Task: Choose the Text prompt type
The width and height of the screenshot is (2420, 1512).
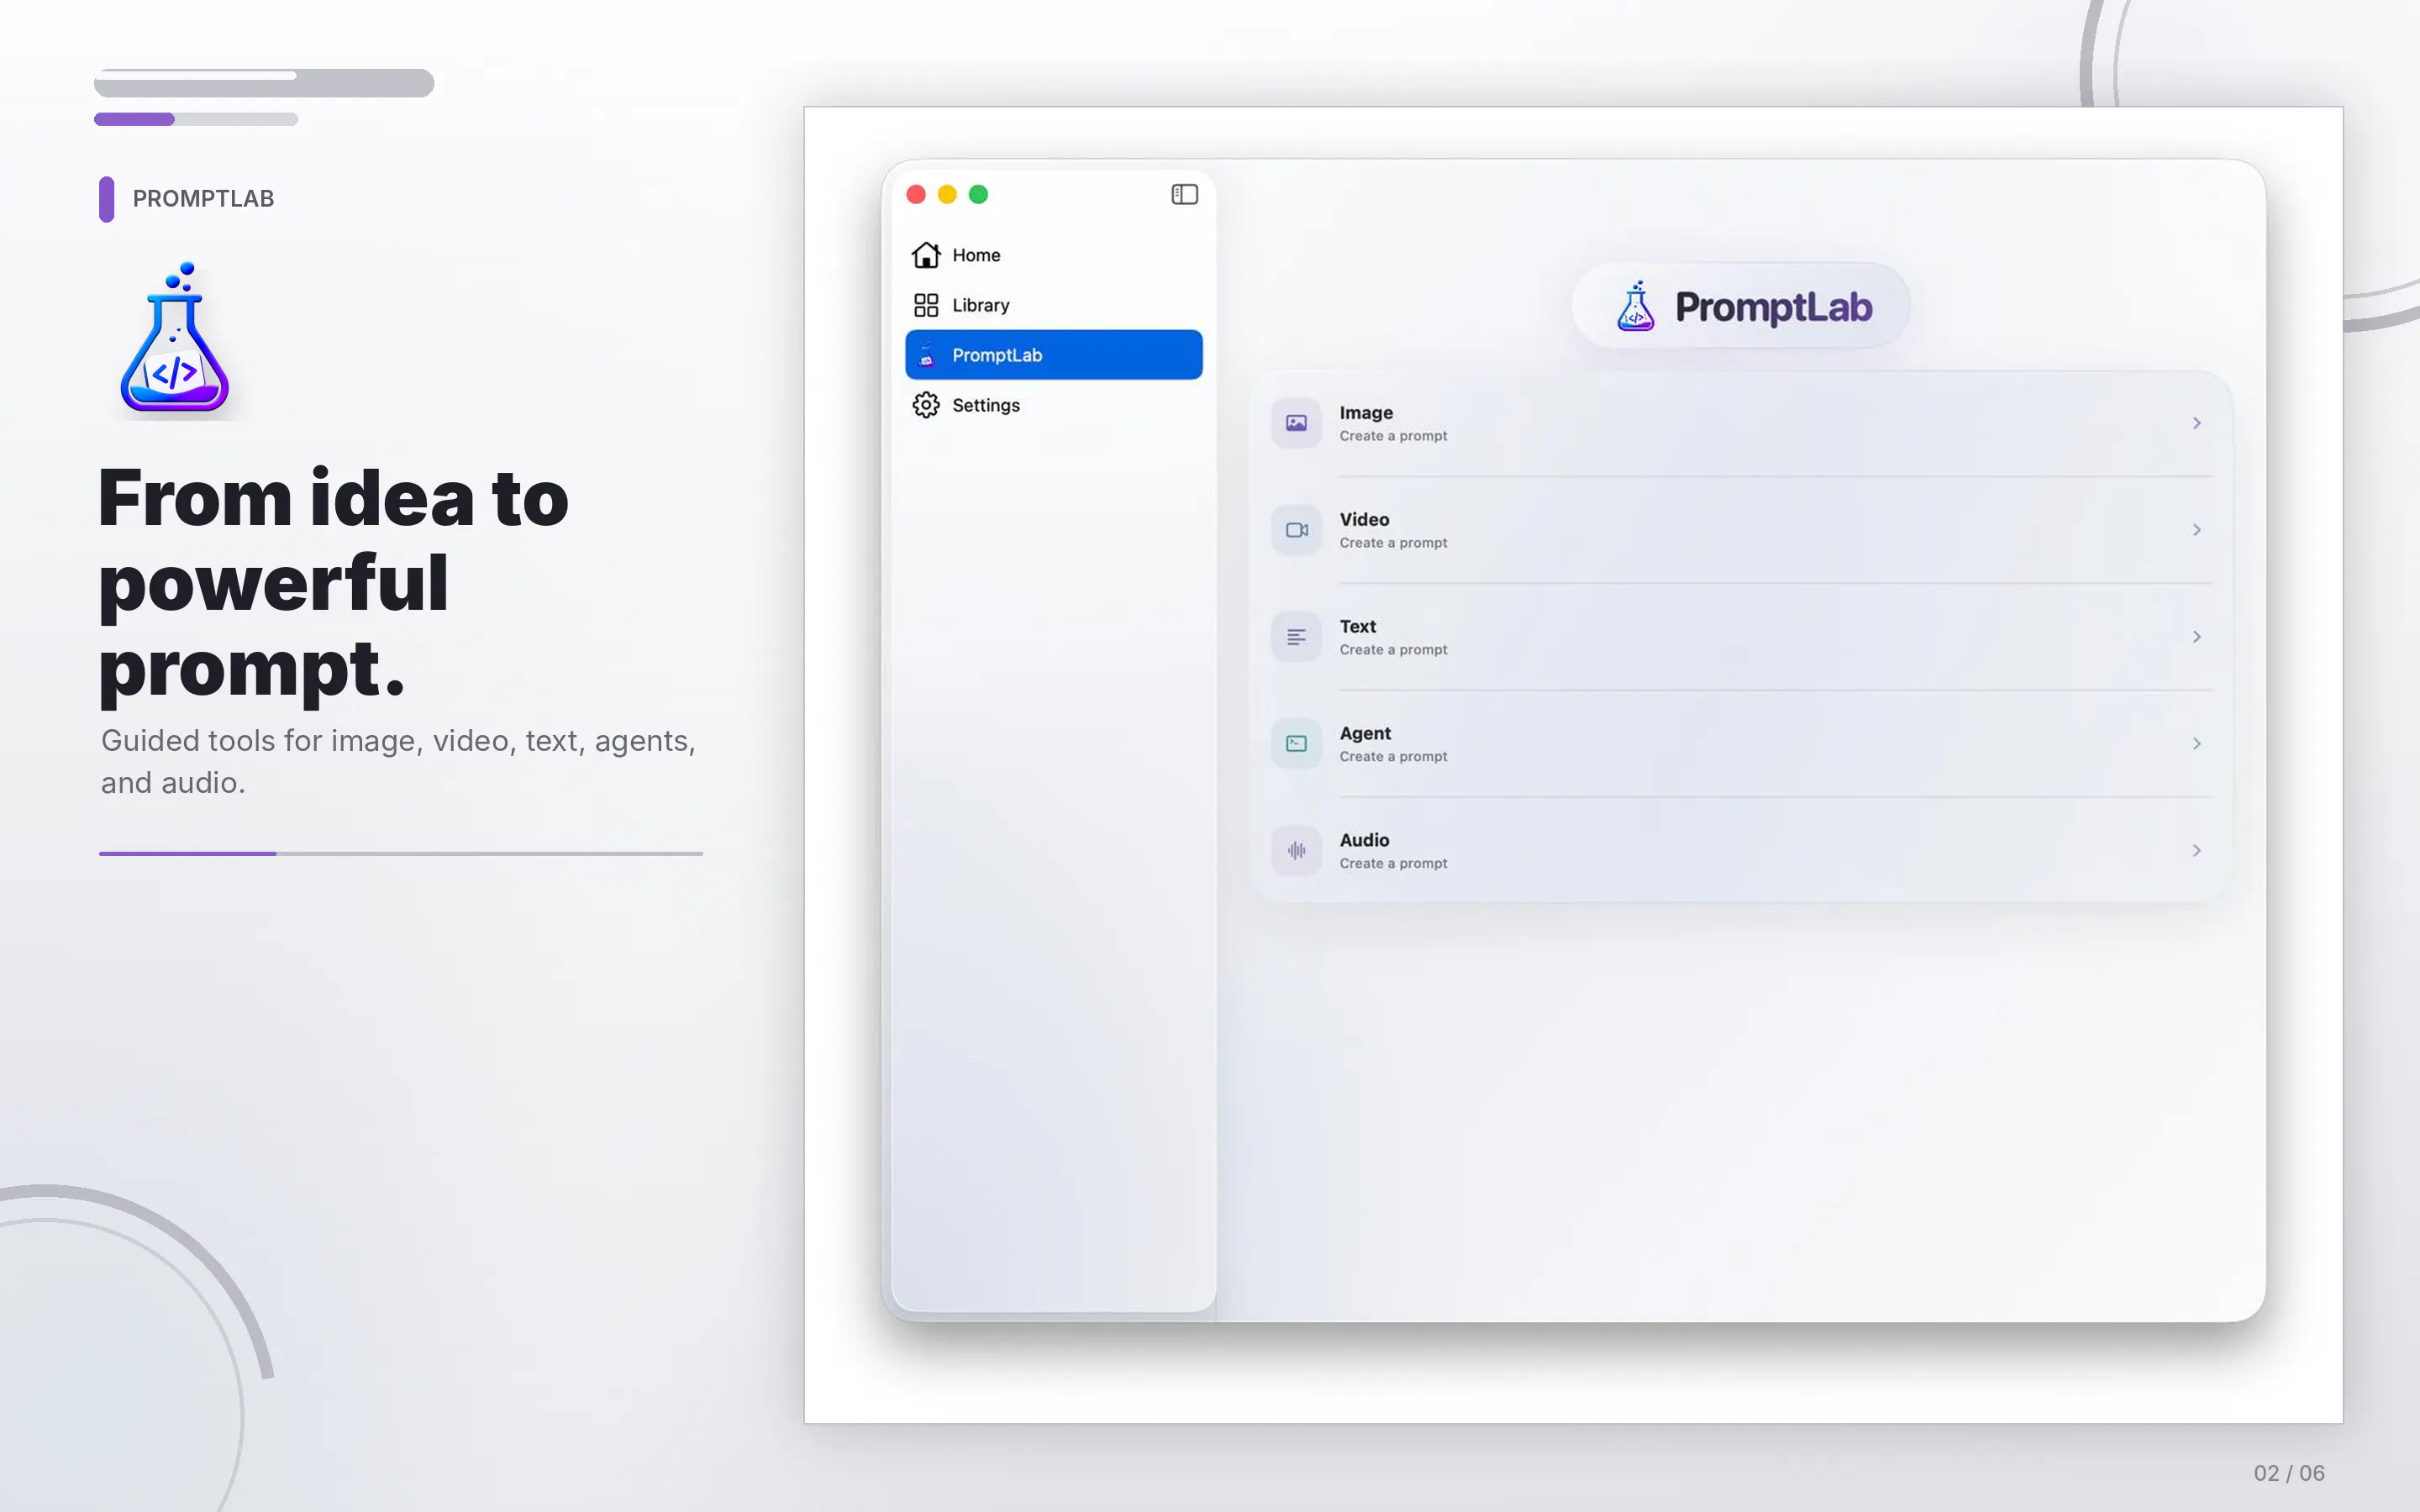Action: [x=1740, y=637]
